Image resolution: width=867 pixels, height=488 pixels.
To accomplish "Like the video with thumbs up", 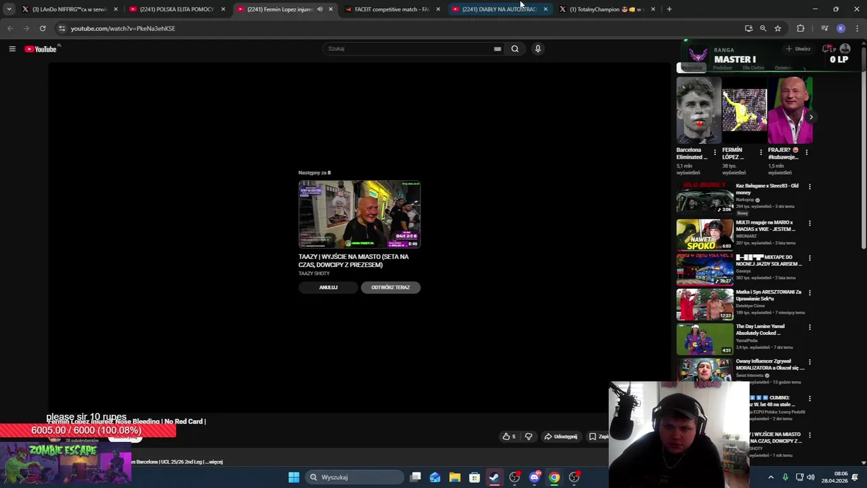I will [x=509, y=436].
